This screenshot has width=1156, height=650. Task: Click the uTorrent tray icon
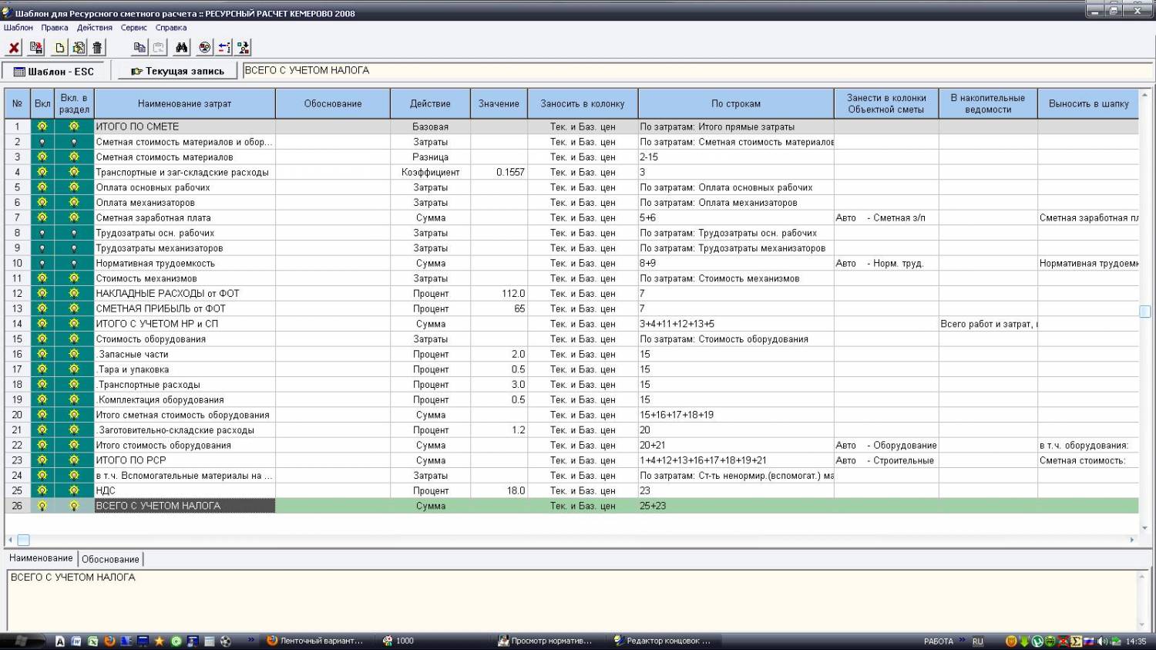[1037, 641]
